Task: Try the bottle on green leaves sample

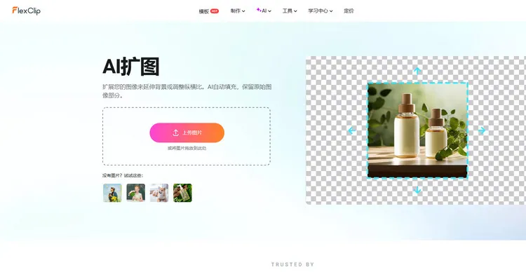Action: pyautogui.click(x=182, y=193)
